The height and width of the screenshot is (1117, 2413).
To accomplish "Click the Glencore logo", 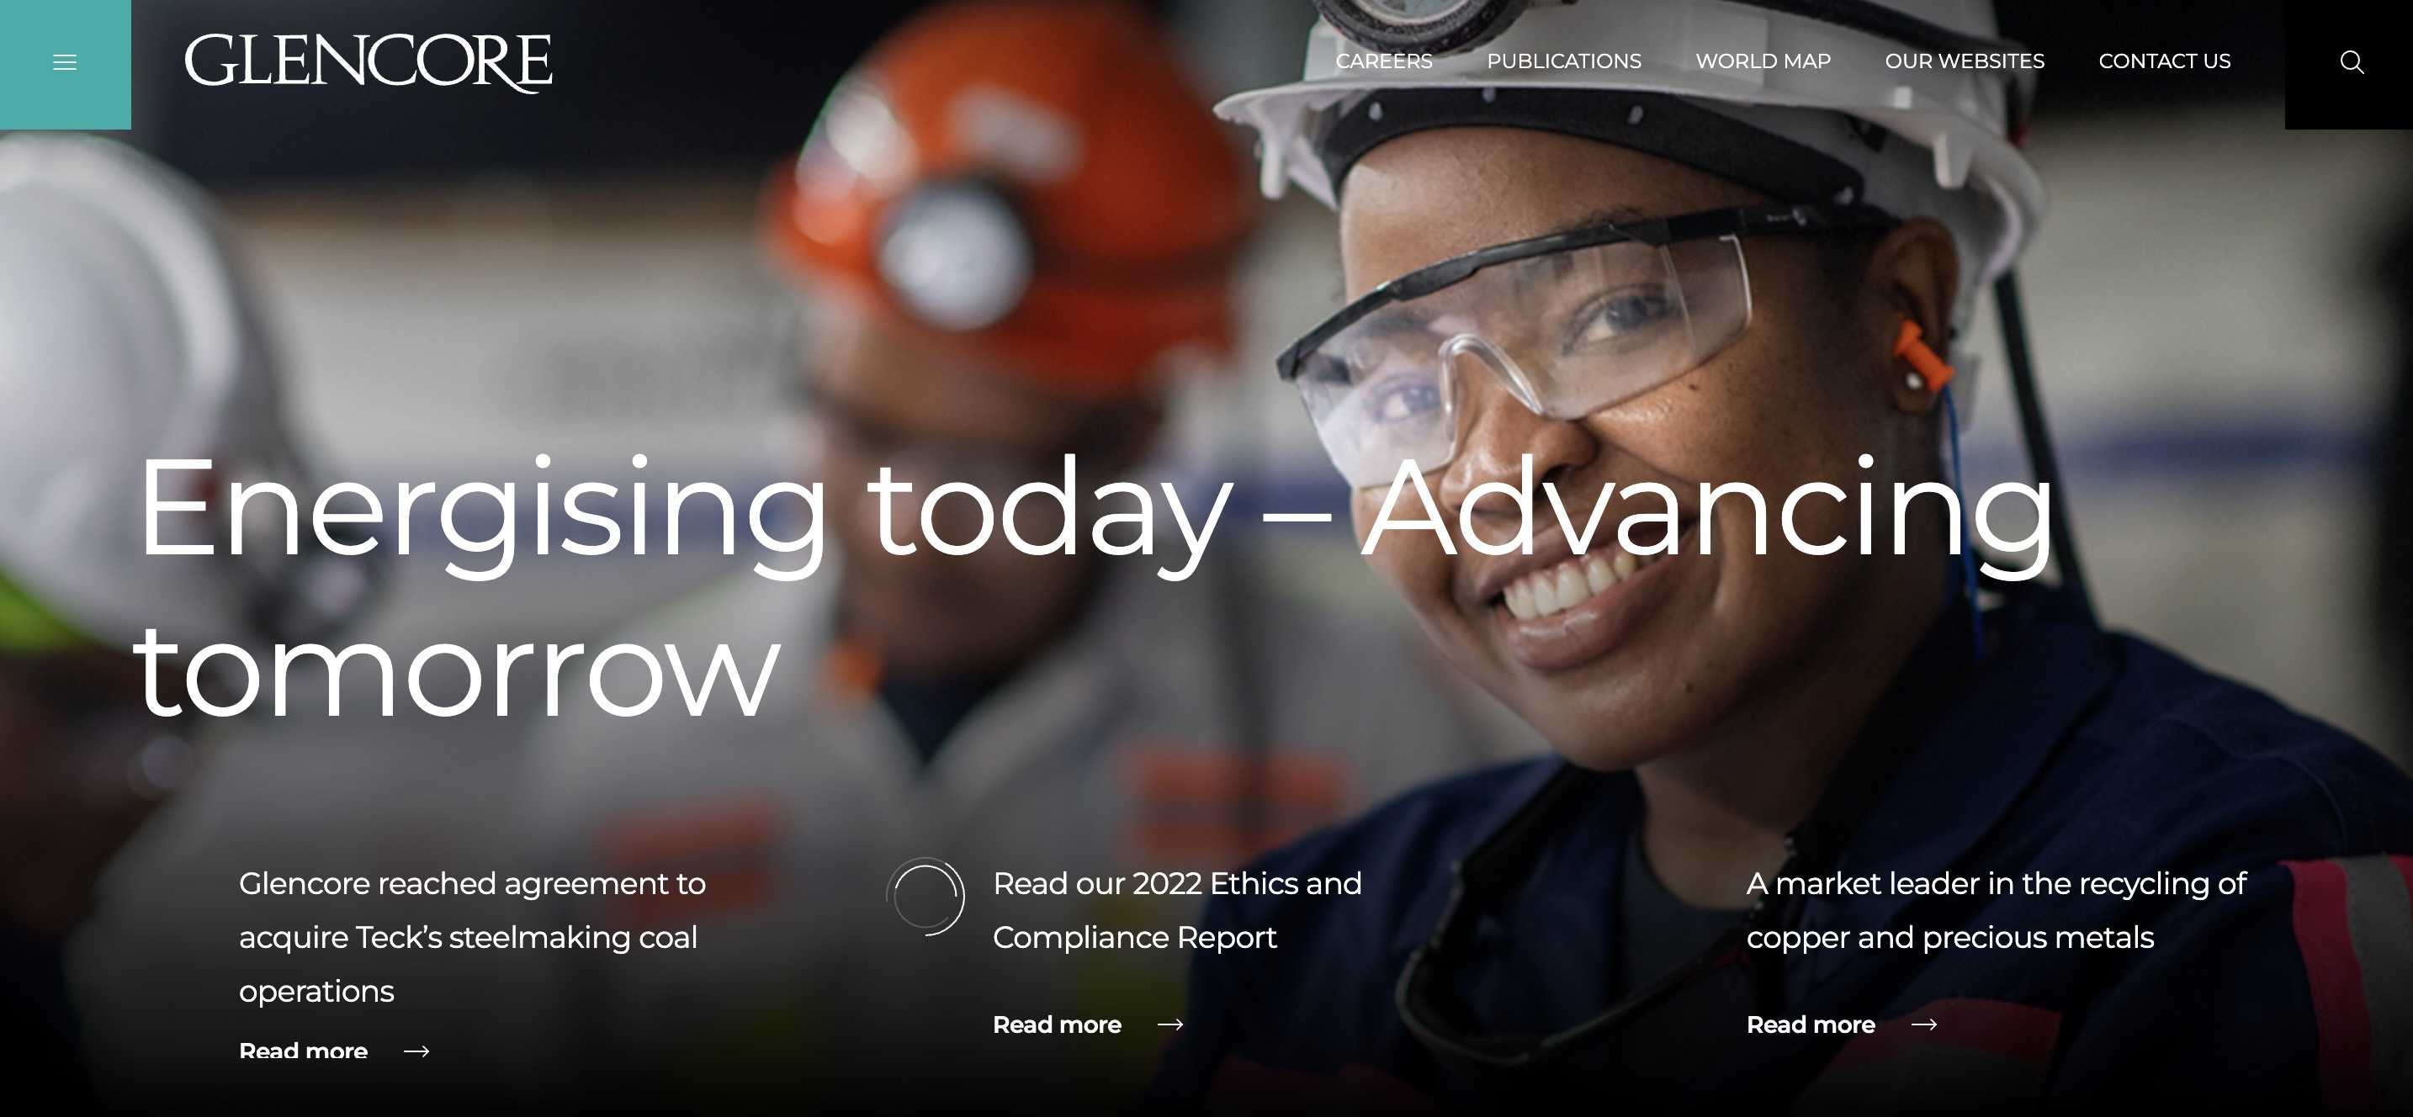I will 369,63.
